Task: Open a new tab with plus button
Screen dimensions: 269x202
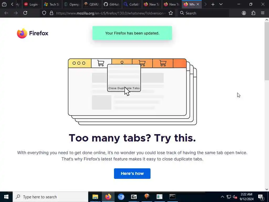Action: click(213, 4)
